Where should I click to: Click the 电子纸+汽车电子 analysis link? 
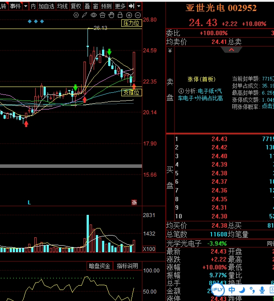(x=200, y=94)
